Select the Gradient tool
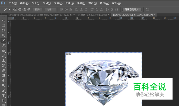The height and width of the screenshot is (106, 179). (x=3, y=76)
